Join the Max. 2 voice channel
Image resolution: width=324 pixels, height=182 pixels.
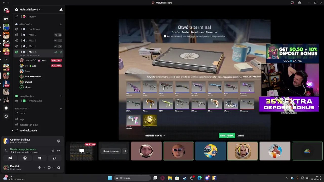[38, 35]
